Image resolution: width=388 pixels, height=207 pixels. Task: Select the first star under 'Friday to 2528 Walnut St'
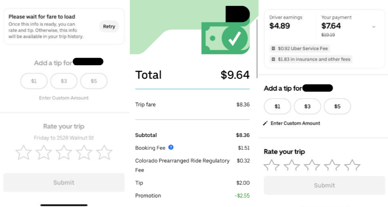(x=23, y=153)
